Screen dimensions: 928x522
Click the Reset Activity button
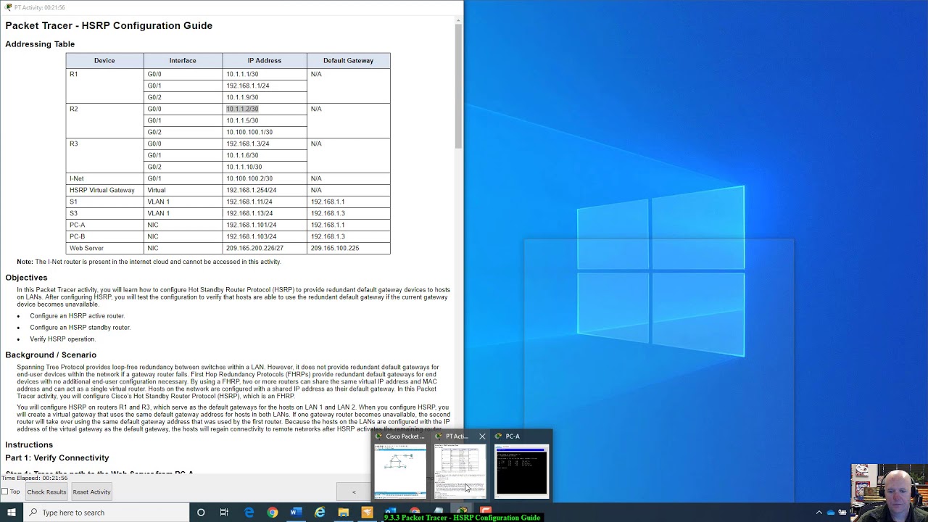[91, 492]
